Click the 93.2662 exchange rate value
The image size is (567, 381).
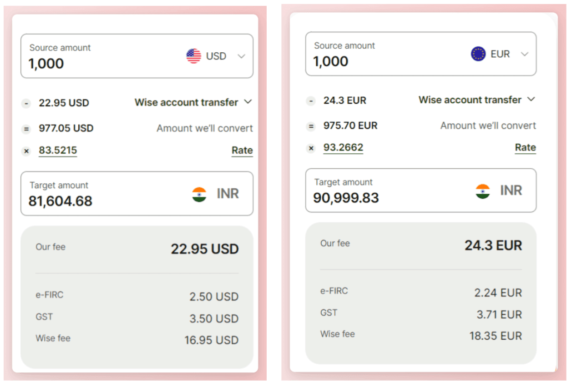coord(343,147)
